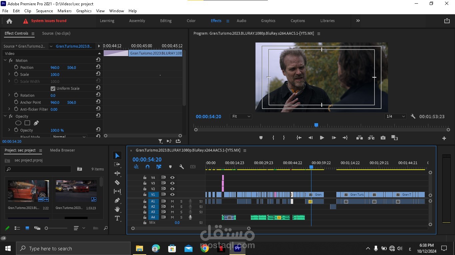Select the Ripple Edit tool
This screenshot has height=255, width=455.
point(117,173)
